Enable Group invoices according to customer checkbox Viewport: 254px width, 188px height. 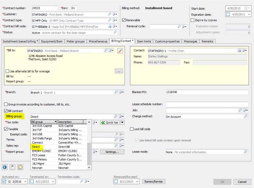tap(6, 104)
